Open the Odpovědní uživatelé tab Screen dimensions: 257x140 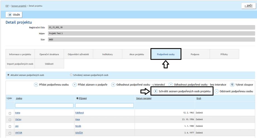pyautogui.click(x=78, y=54)
